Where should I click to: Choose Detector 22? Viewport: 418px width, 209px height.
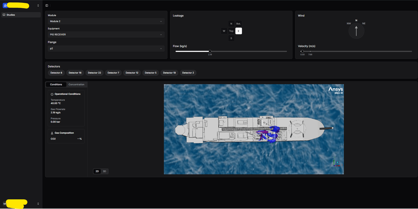(94, 73)
